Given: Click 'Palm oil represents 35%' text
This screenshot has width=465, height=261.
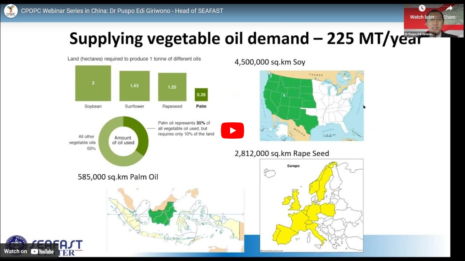Looking at the screenshot, I should [186, 128].
